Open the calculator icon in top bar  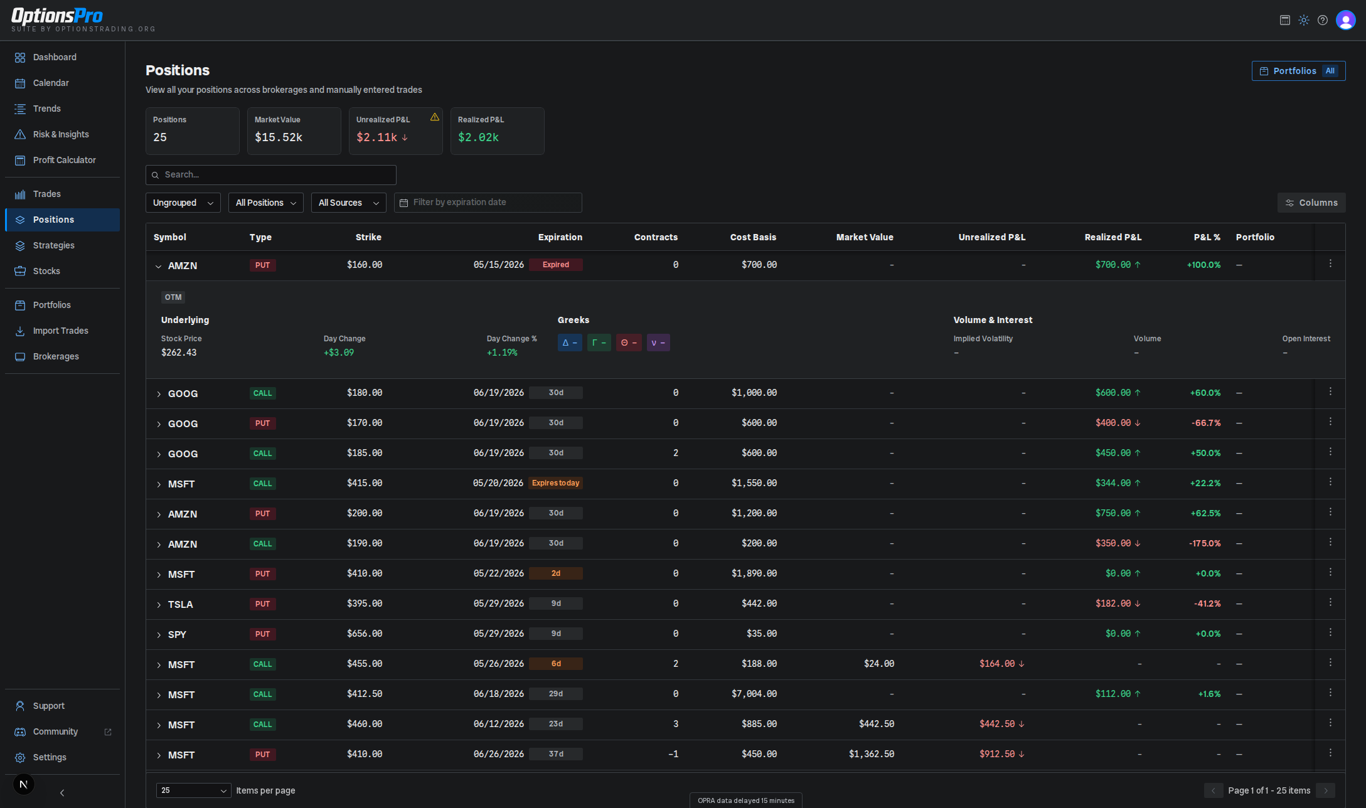click(x=1285, y=20)
